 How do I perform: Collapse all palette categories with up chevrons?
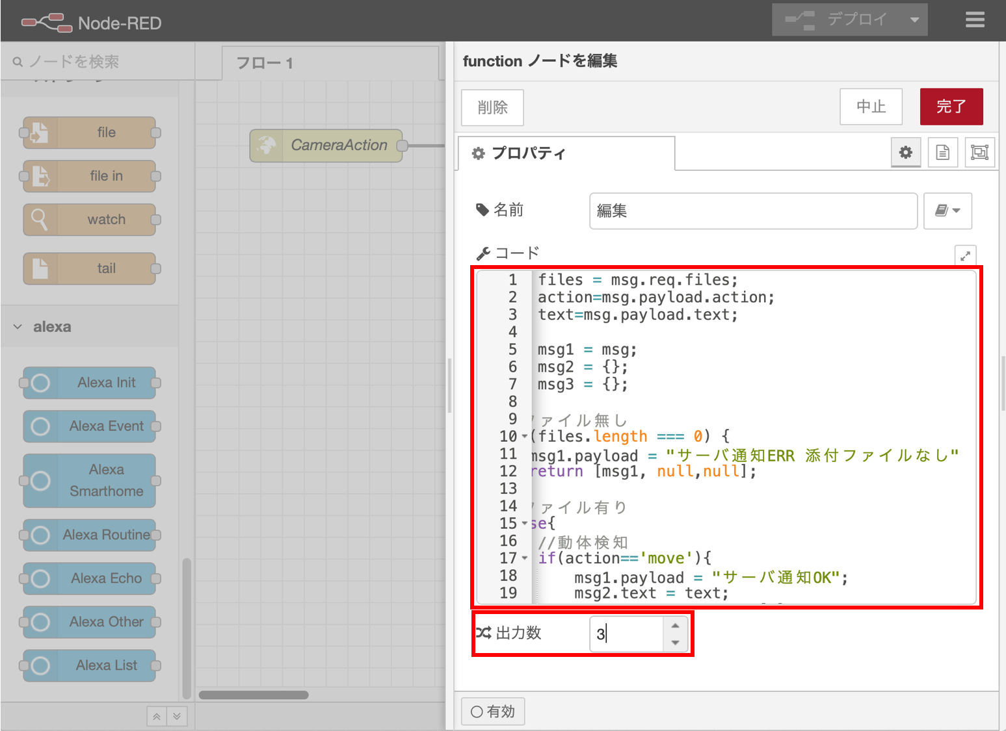point(157,716)
